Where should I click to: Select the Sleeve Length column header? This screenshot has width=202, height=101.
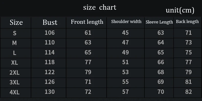coord(159,22)
